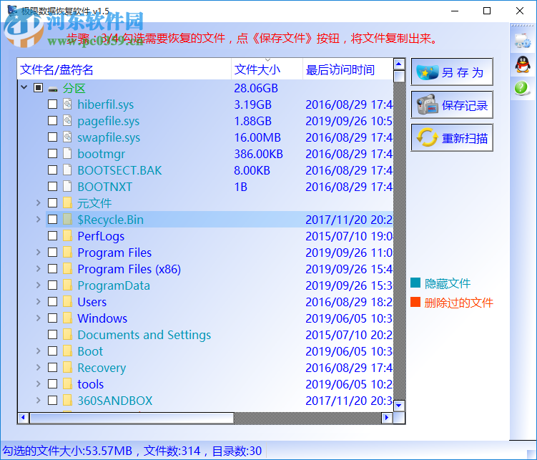Expand the 元文件 folder node

[39, 202]
